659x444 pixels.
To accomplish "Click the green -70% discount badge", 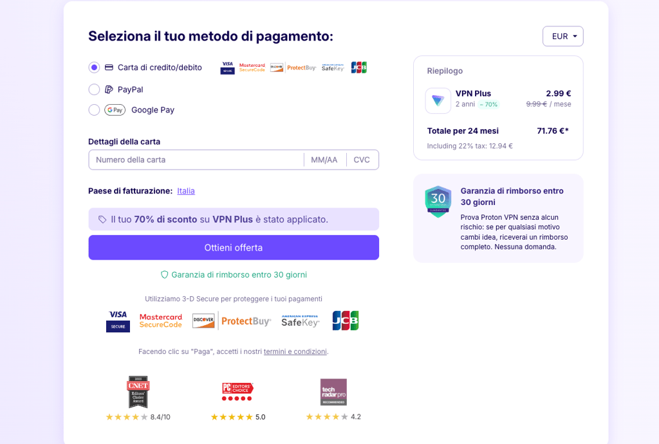I will 489,105.
